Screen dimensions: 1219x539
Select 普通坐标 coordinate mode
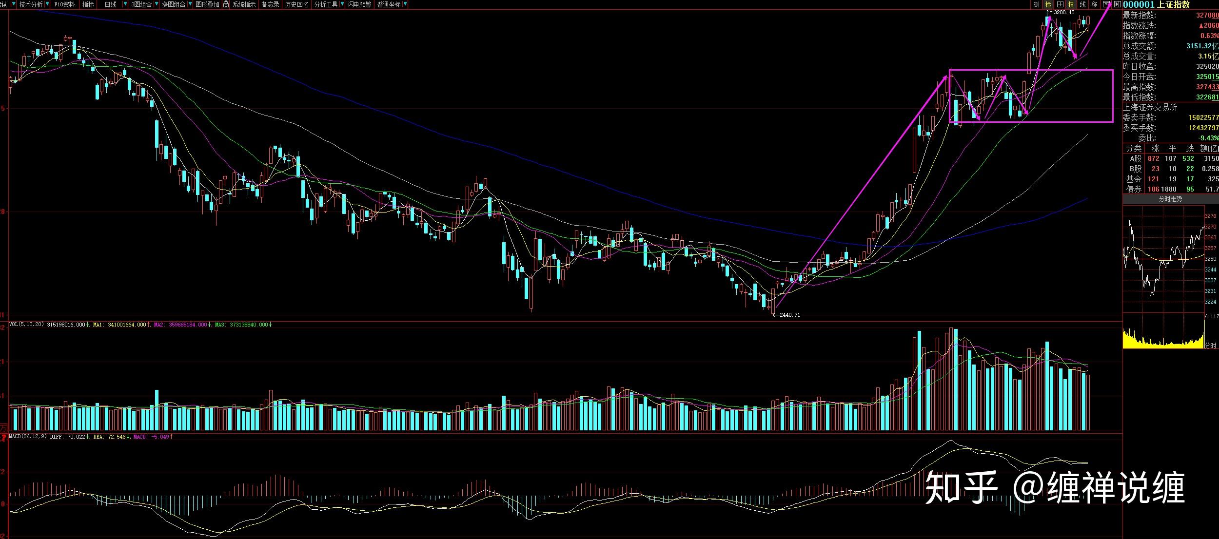(389, 4)
